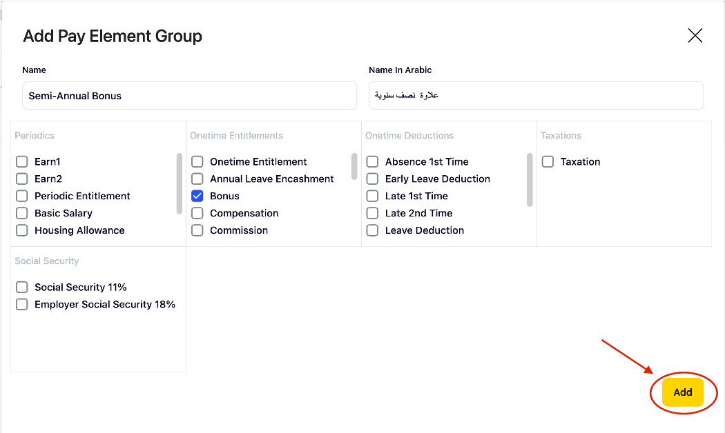Tick the Commission checkbox
Screen dimensions: 725x433
[197, 230]
